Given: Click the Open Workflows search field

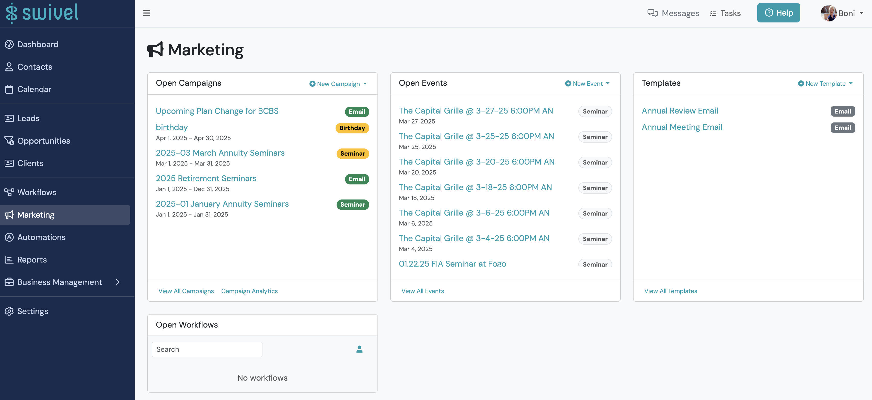Looking at the screenshot, I should click(x=207, y=349).
